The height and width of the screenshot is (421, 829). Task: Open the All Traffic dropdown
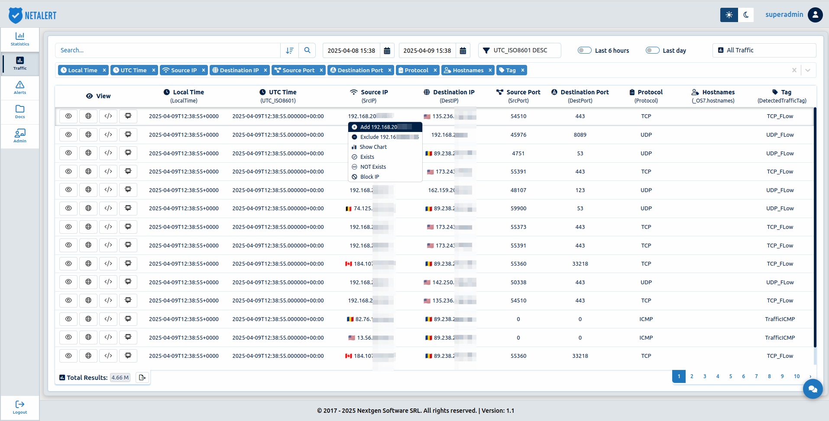764,50
